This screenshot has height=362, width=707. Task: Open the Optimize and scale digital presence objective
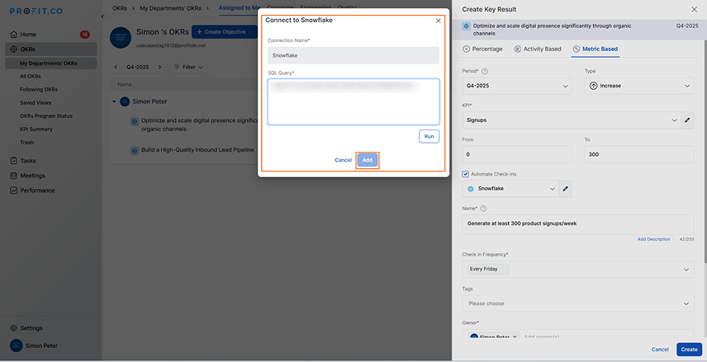(x=199, y=125)
